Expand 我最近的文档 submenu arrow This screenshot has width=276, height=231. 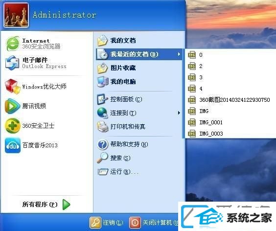pyautogui.click(x=179, y=54)
